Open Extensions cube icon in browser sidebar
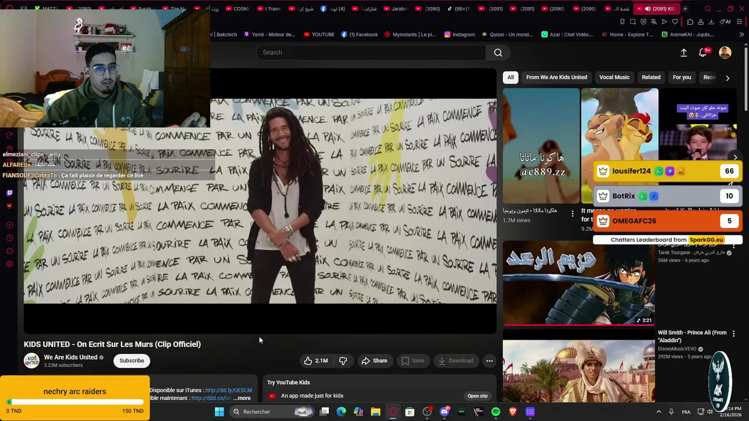Image resolution: width=749 pixels, height=421 pixels. [x=9, y=251]
